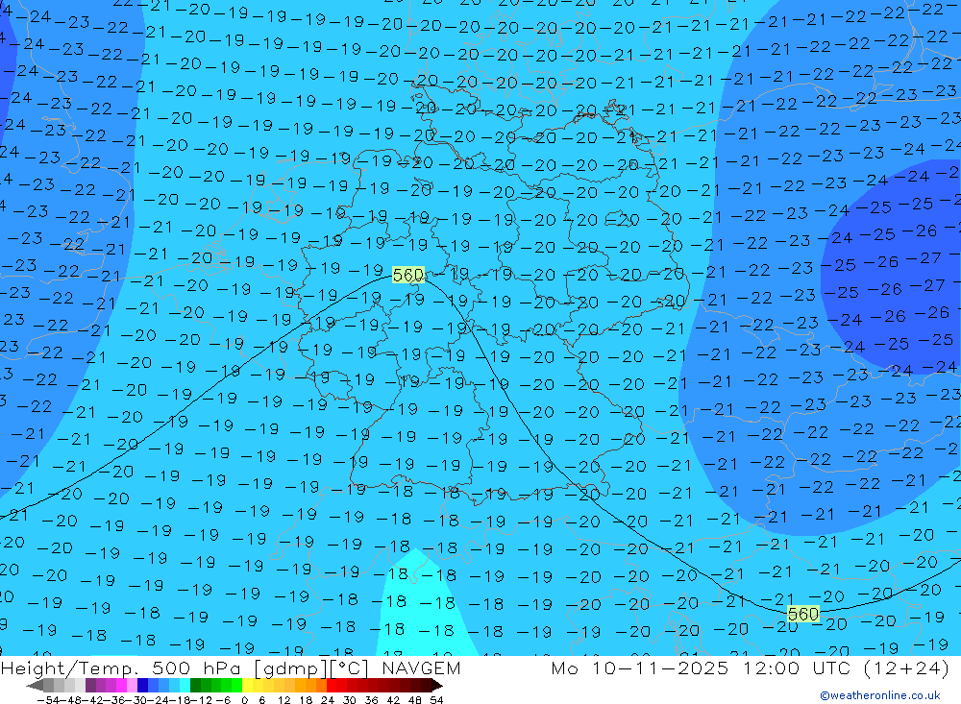Click the 'Height/Temp.' title text
Image resolution: width=961 pixels, height=704 pixels.
point(72,668)
